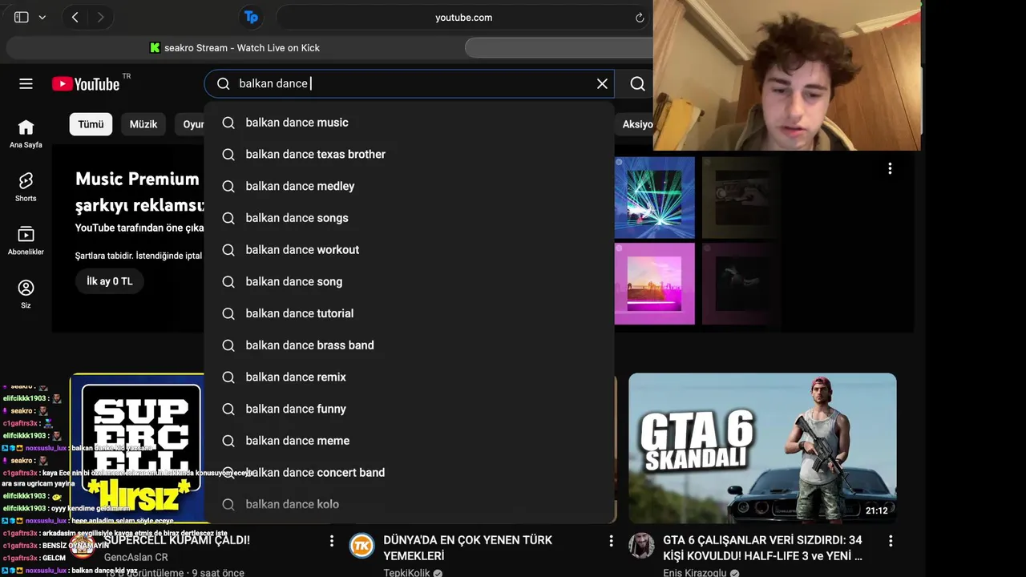Go forward in browser history

100,17
